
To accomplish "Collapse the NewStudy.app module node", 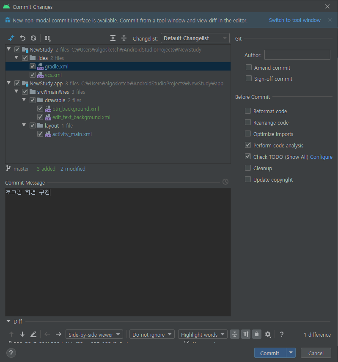I will (9, 83).
